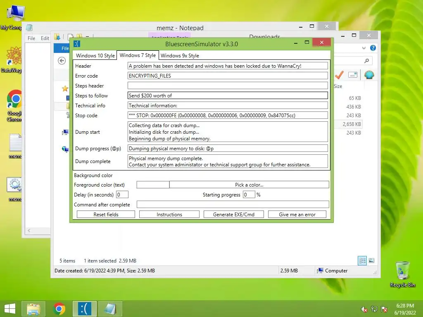Set the Delay in seconds field
Screen dimensions: 423x317
coord(122,195)
